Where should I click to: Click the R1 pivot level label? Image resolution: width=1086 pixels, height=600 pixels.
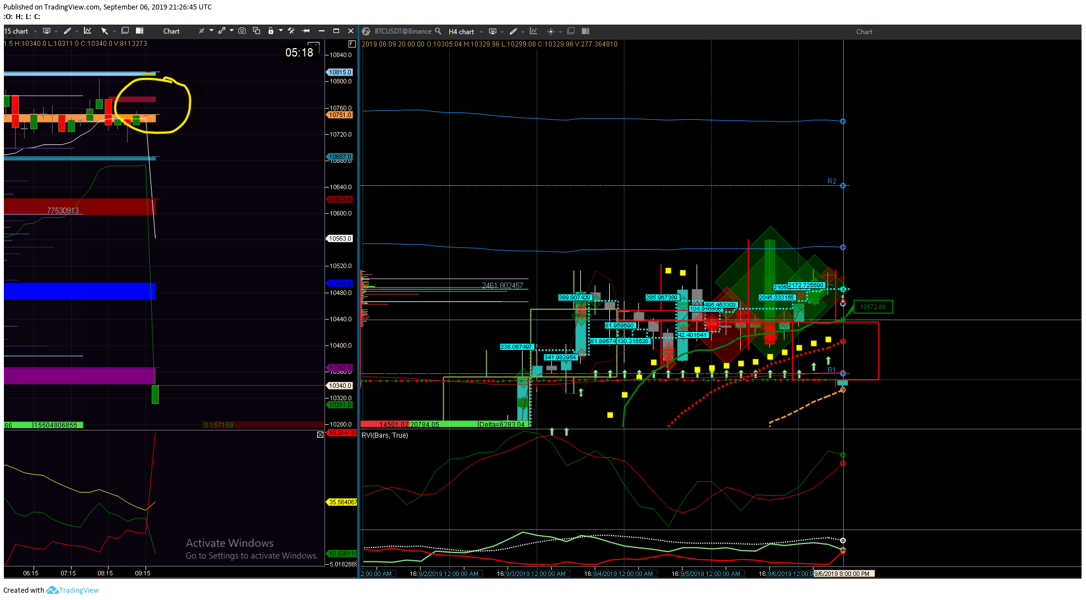(831, 370)
